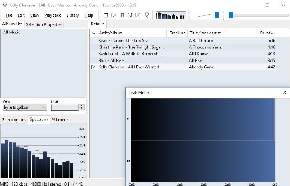Switch to the Album List tab

[12, 24]
